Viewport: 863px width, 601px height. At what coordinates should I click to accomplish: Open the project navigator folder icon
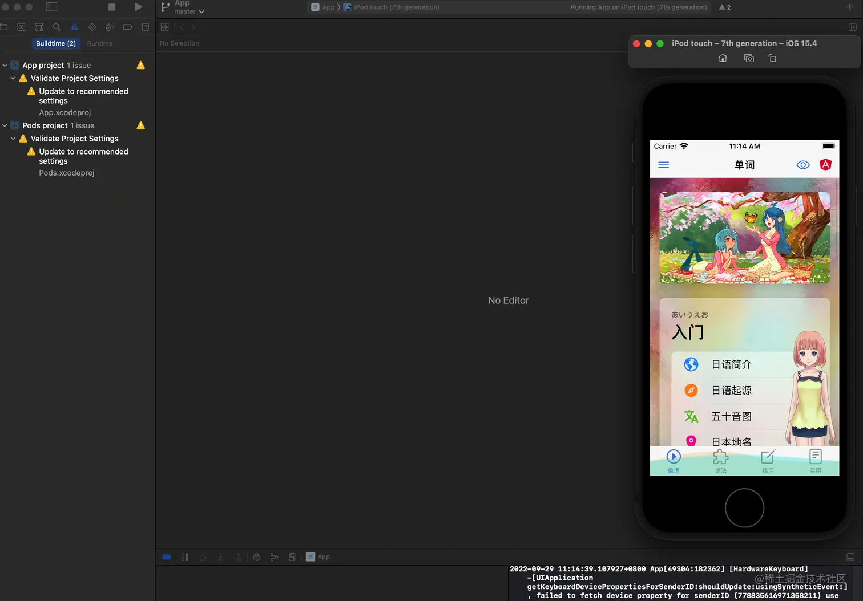[3, 27]
